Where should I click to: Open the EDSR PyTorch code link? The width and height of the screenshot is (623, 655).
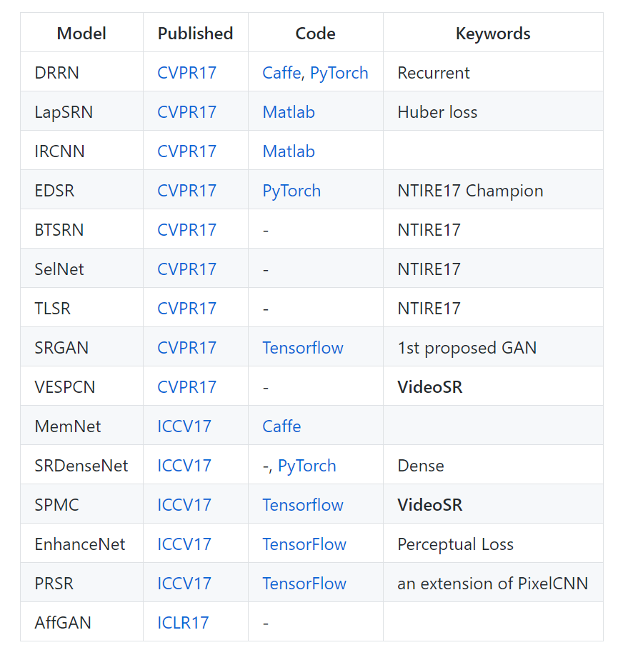(291, 191)
